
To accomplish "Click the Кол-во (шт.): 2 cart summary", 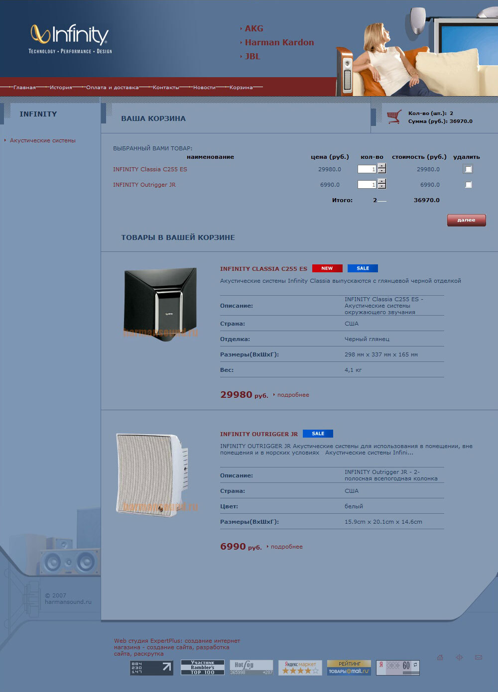I will 431,113.
